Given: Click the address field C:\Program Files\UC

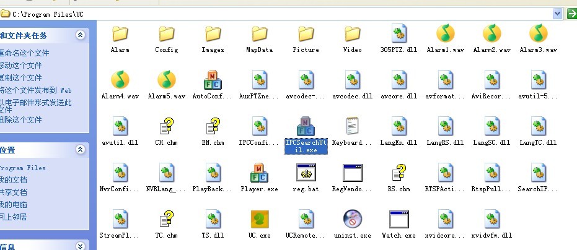Looking at the screenshot, I should click(281, 14).
